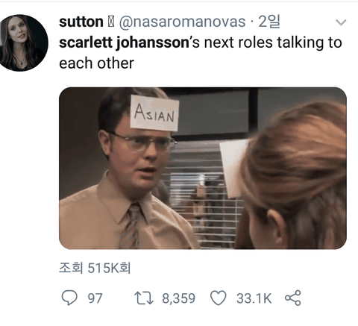Click the reply speech bubble icon
This screenshot has height=326, width=358.
tap(69, 298)
